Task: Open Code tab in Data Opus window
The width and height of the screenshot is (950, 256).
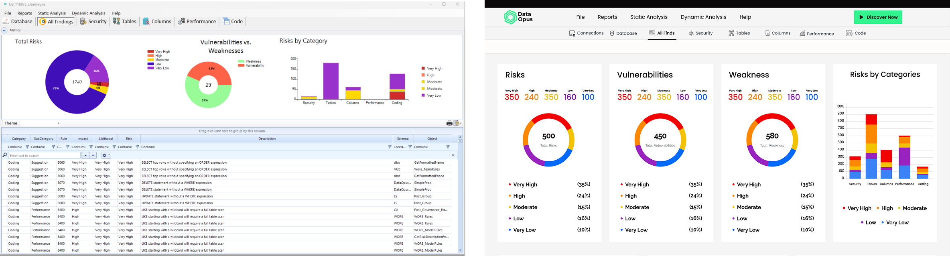Action: click(x=856, y=33)
